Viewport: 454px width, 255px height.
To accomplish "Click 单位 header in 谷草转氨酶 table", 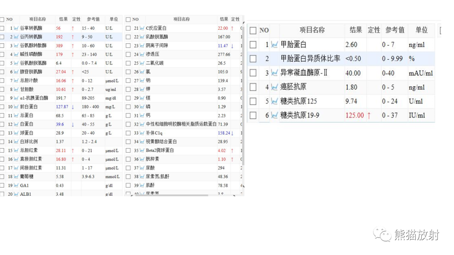I will tap(114, 19).
